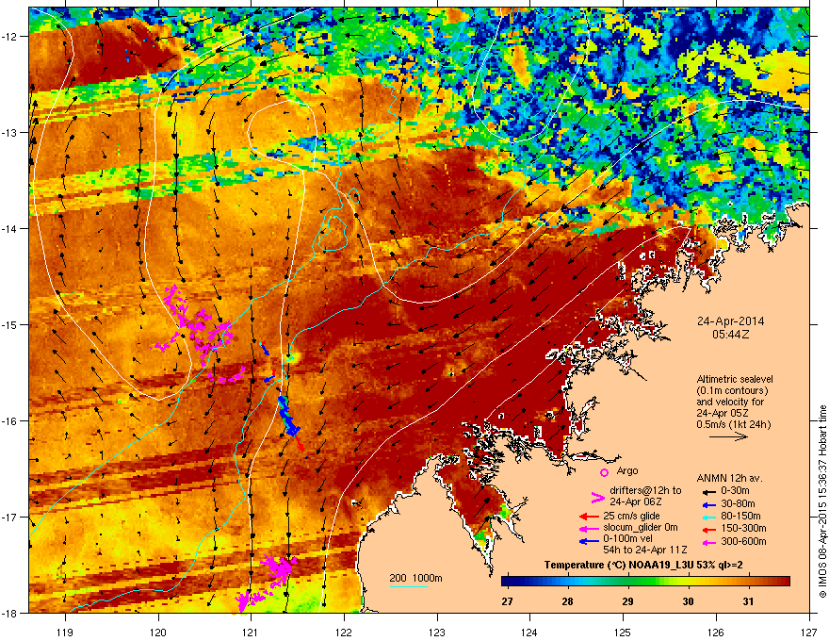The width and height of the screenshot is (829, 641).
Task: Click the -14 latitude axis label
Action: (10, 228)
